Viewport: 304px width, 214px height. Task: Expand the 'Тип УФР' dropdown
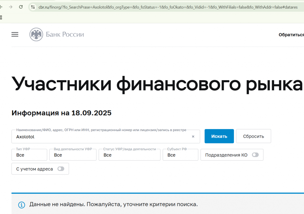pyautogui.click(x=29, y=155)
